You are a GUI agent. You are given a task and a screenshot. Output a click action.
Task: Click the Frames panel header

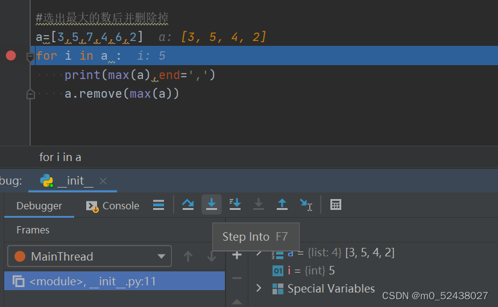33,230
